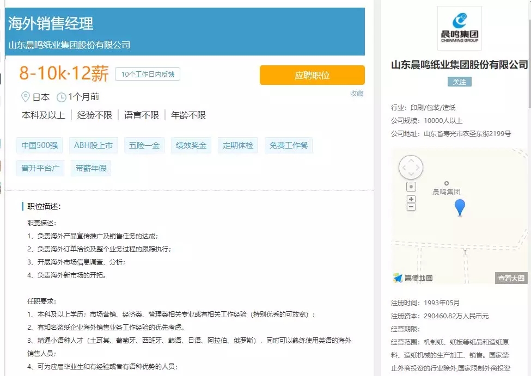
Task: Click the 中国500强 benefit tag
Action: [x=40, y=145]
